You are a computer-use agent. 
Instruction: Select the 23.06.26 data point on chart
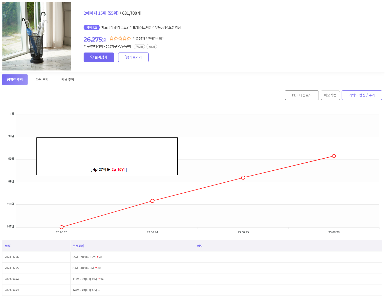click(334, 156)
